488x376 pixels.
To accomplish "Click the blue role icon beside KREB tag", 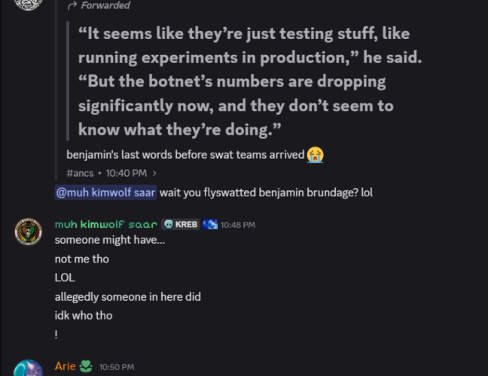I will point(210,224).
